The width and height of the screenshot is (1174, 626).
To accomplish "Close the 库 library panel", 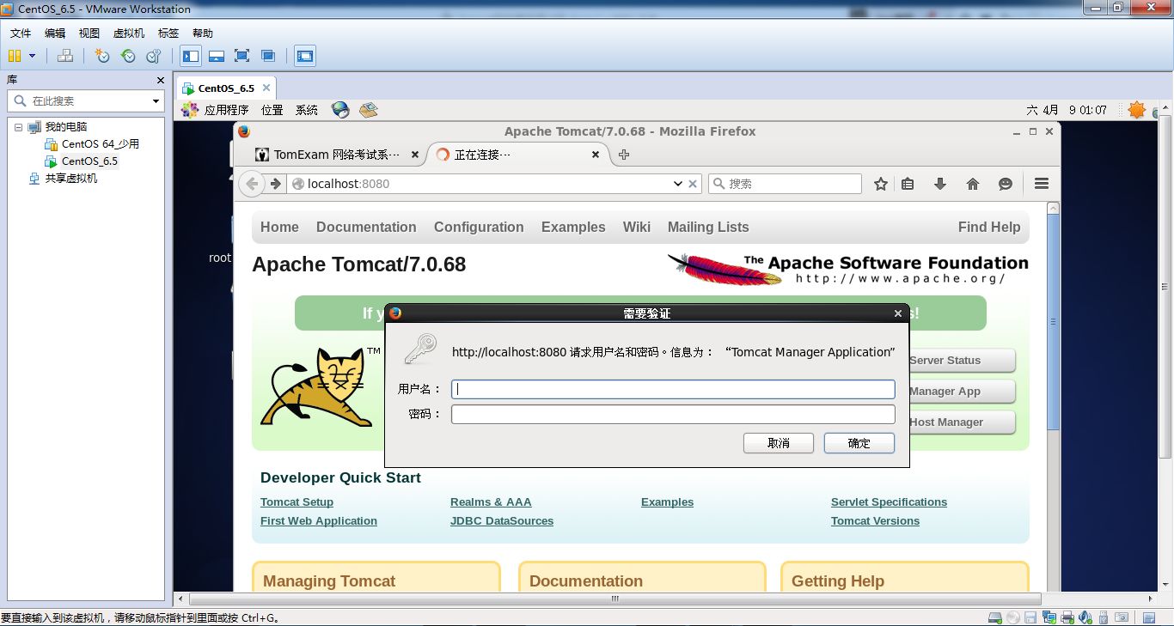I will click(x=160, y=80).
